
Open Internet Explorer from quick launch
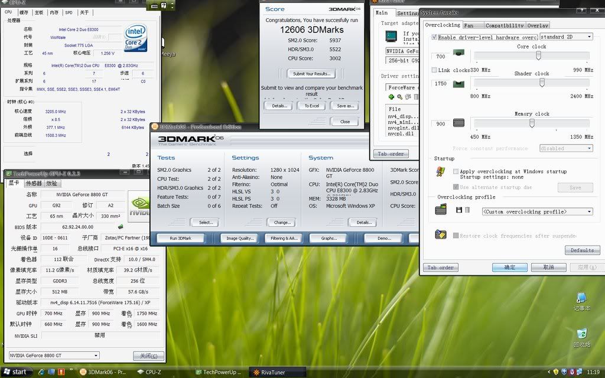(41, 372)
